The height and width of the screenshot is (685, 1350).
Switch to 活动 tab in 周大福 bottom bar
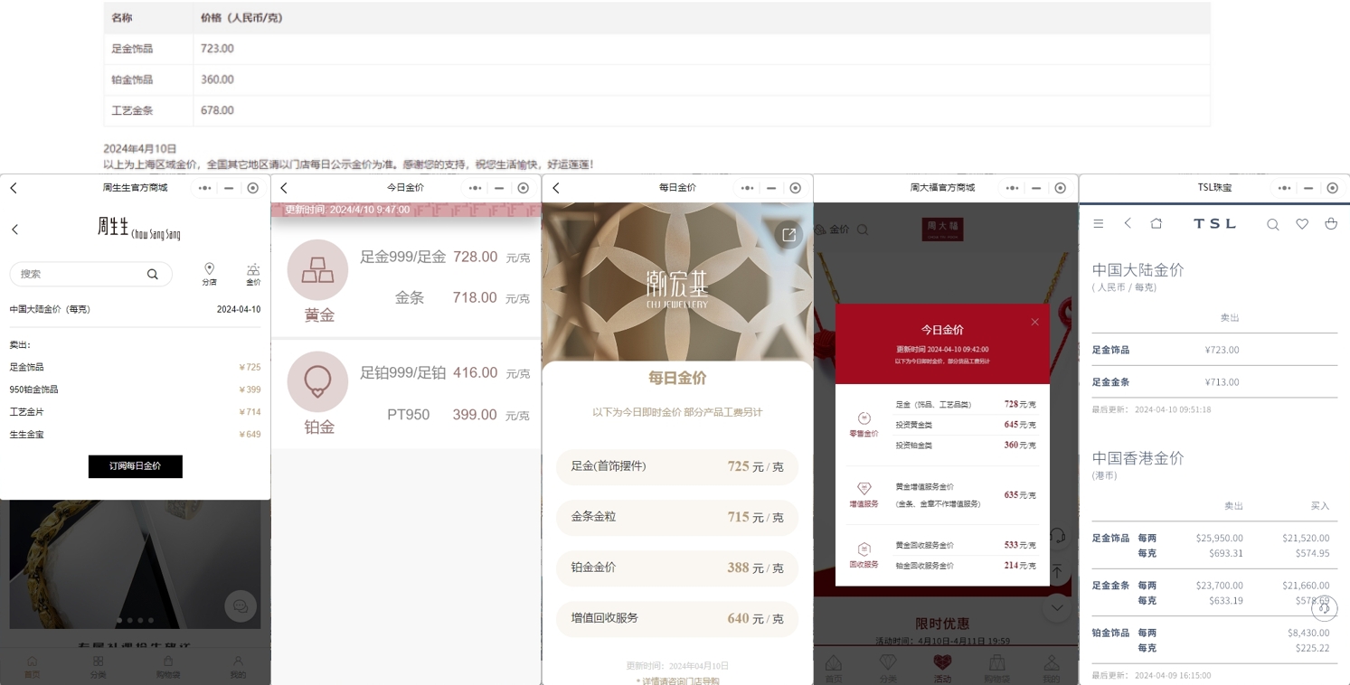942,668
